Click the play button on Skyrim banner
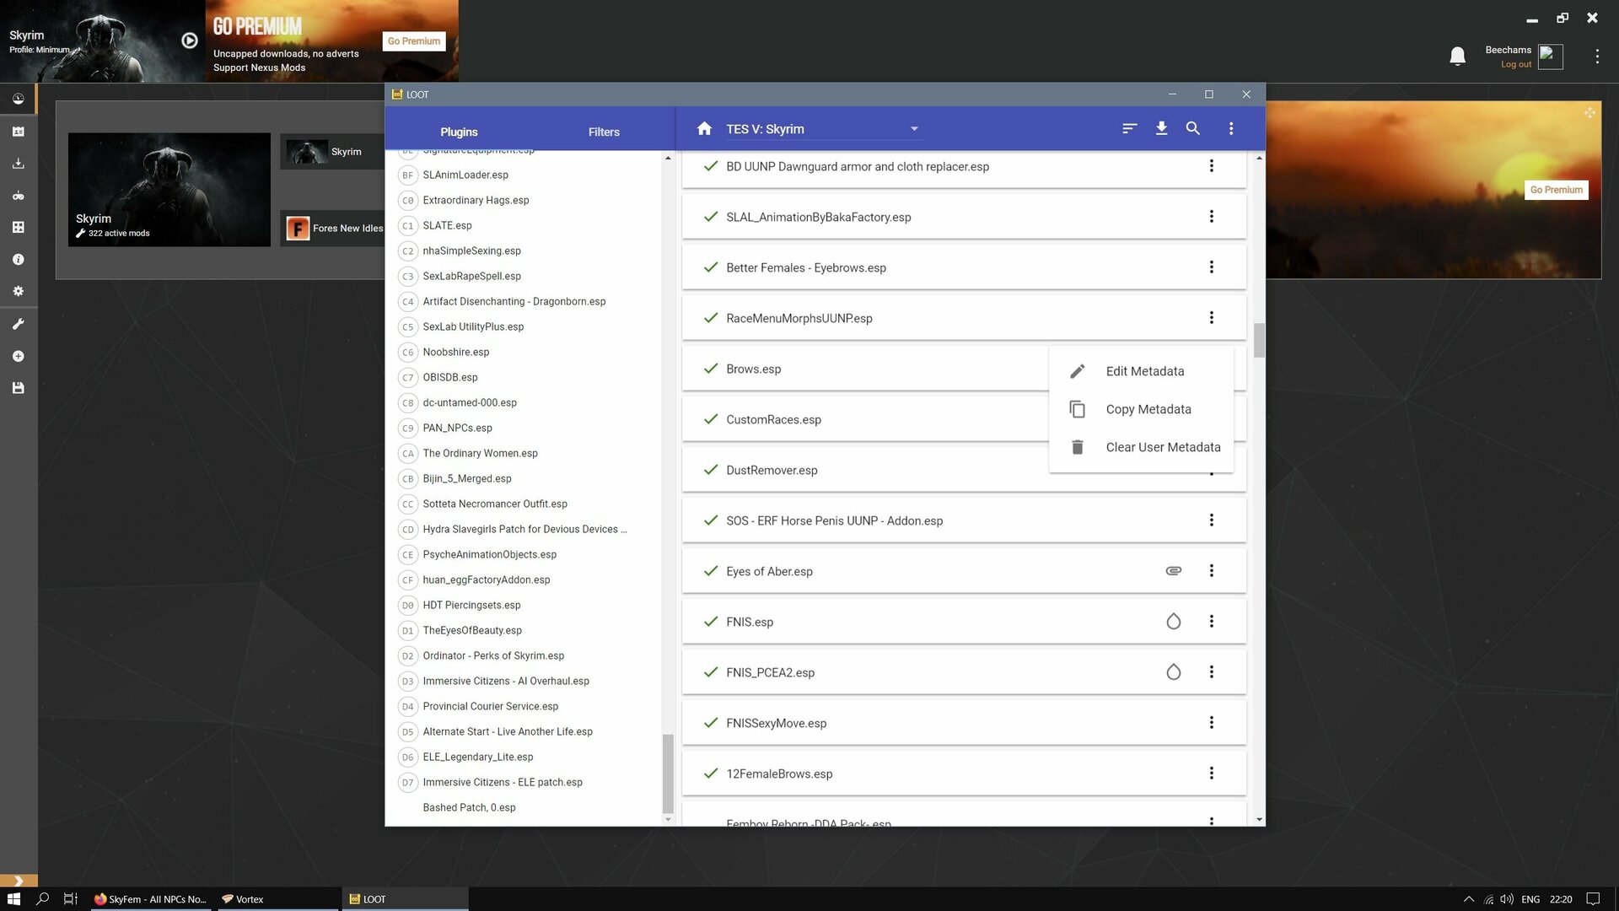 click(190, 40)
